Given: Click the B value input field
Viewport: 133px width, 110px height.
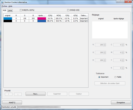Looking at the screenshot, I should 99,60.
